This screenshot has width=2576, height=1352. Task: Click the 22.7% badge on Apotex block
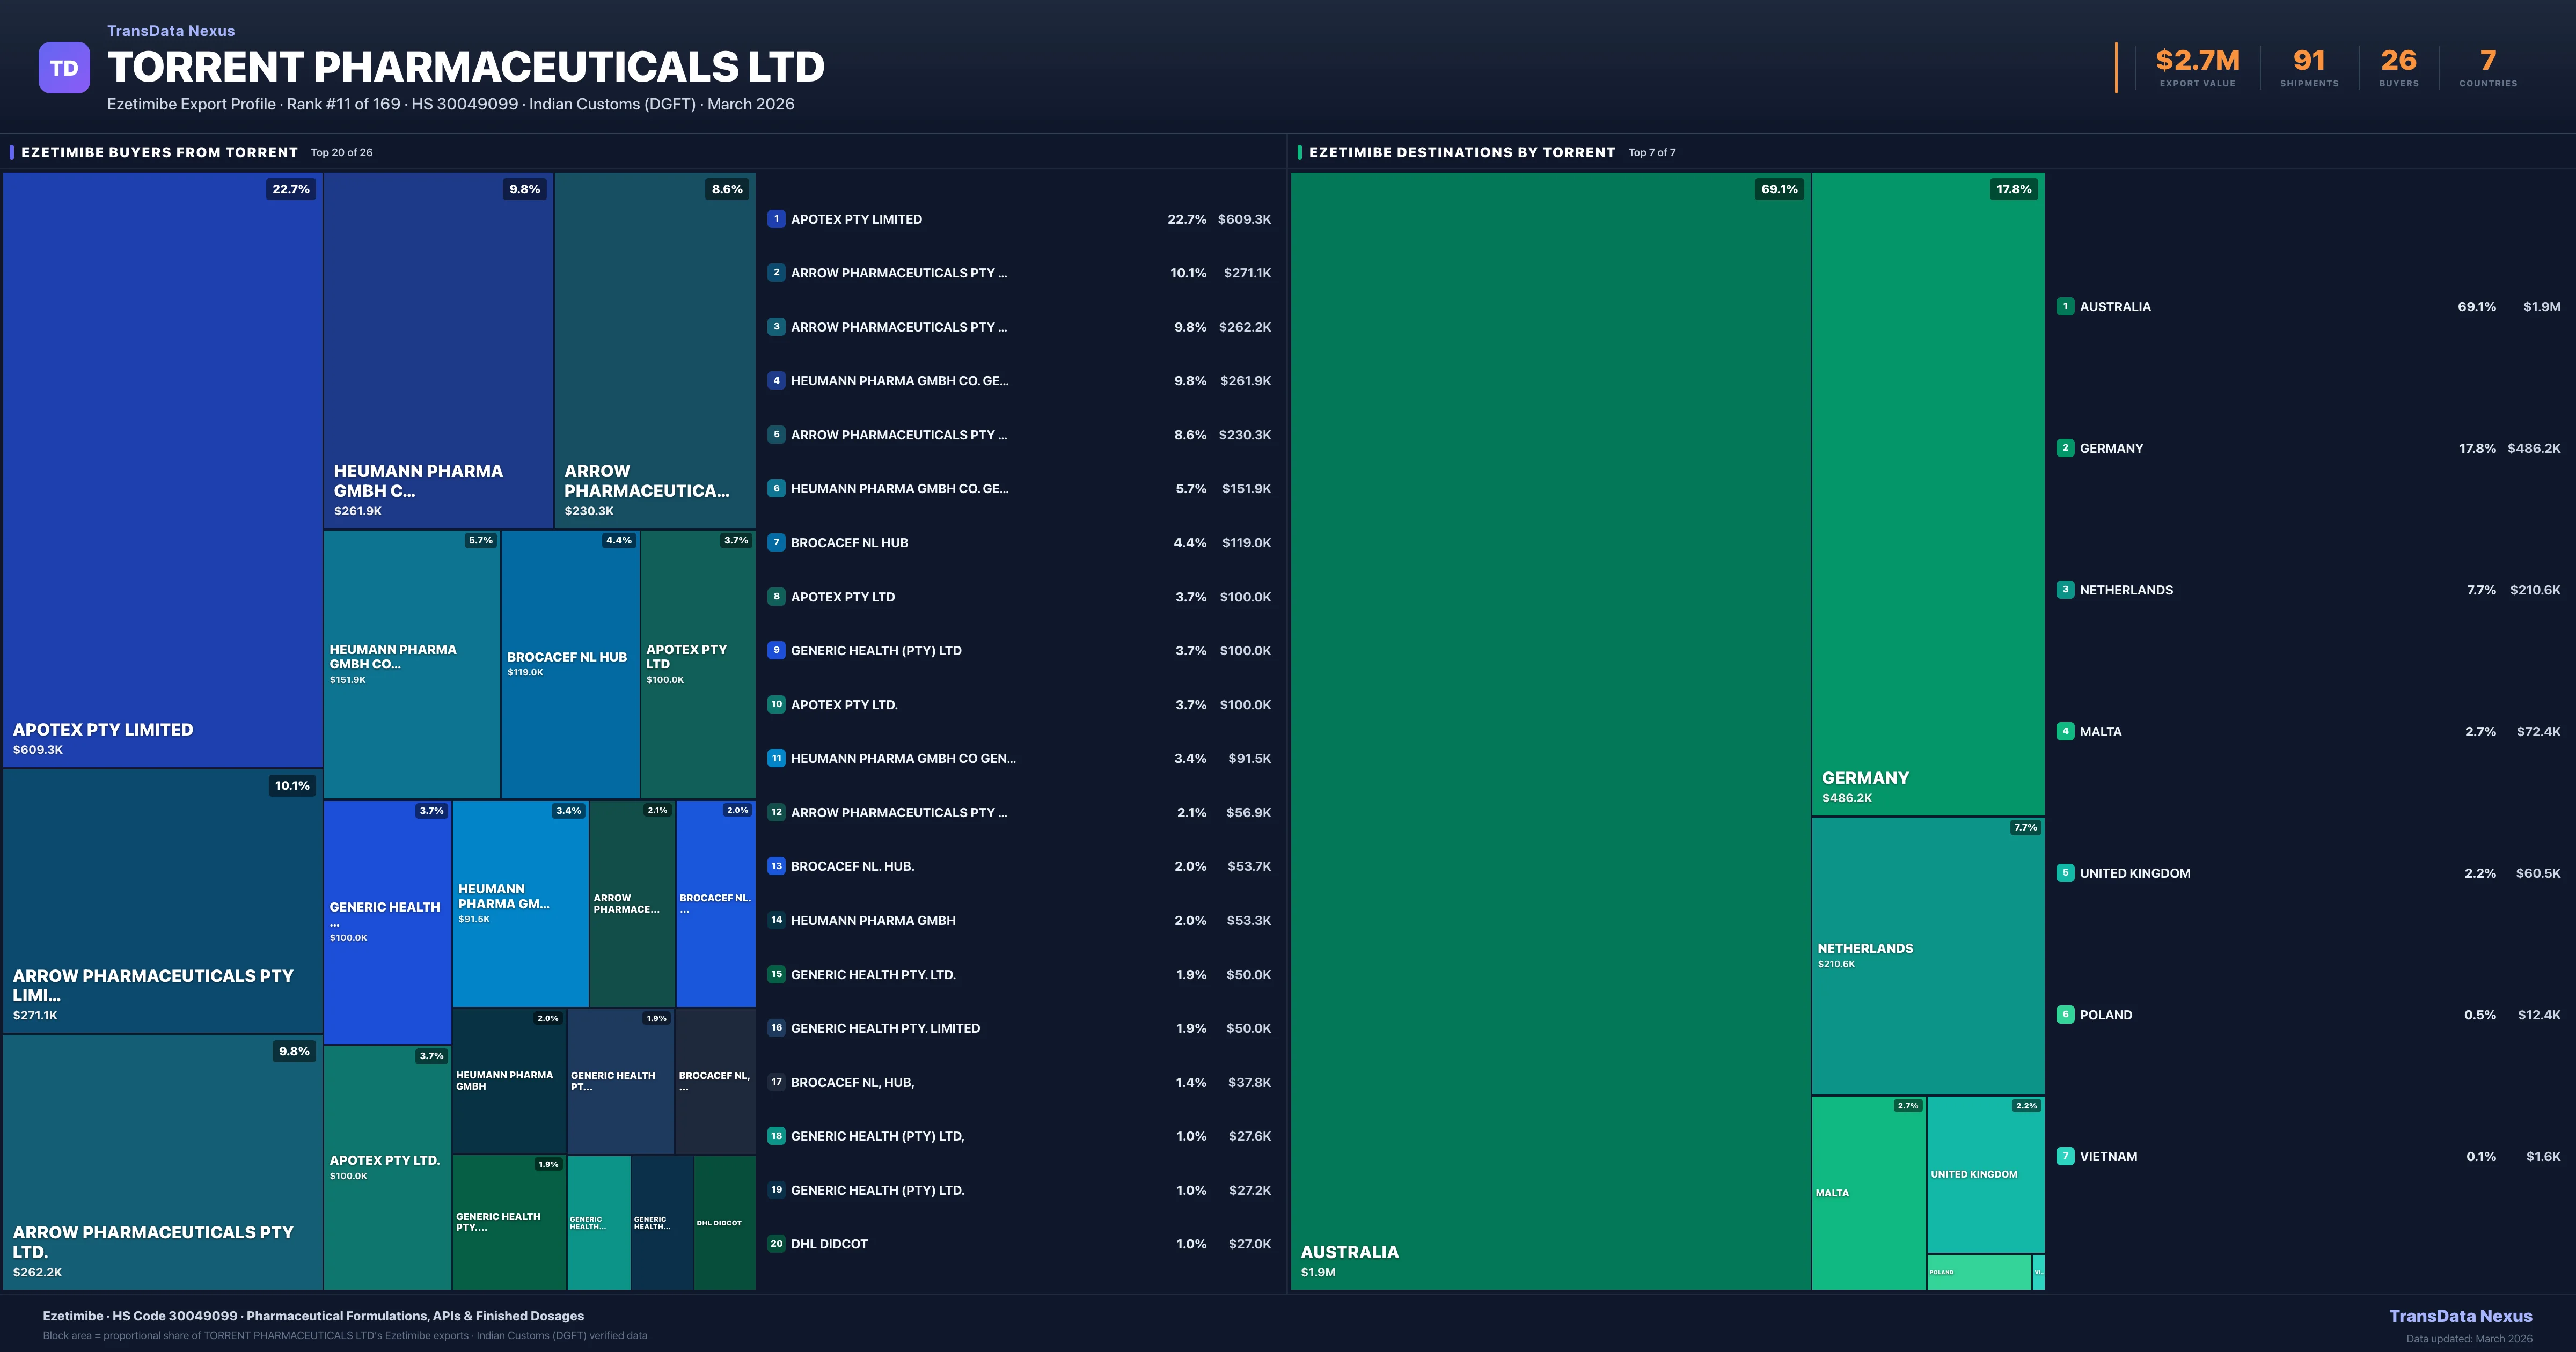pyautogui.click(x=291, y=189)
